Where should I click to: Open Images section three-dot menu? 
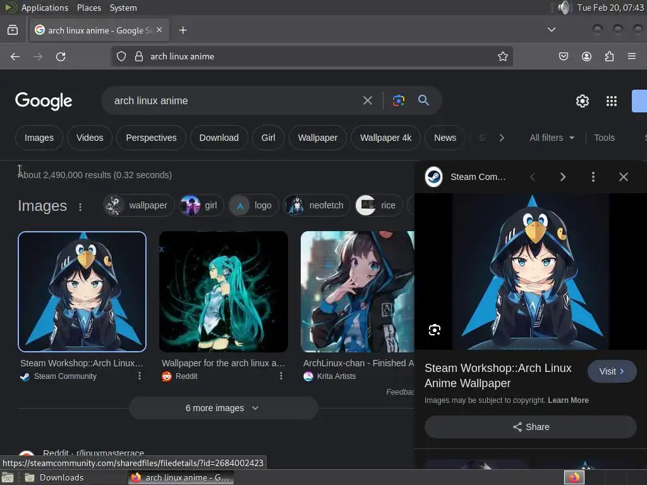(x=80, y=207)
